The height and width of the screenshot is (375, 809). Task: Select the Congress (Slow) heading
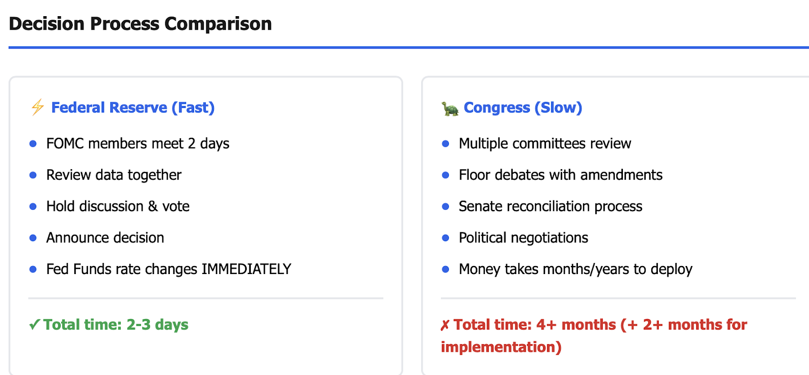coord(523,108)
